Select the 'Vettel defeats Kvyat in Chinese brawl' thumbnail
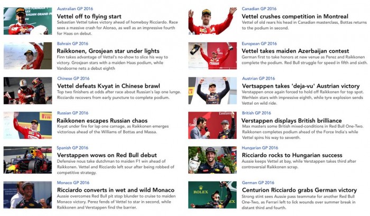 tap(27, 90)
